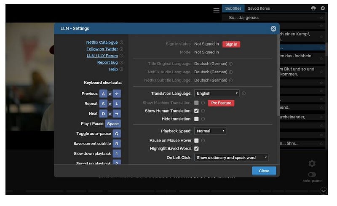This screenshot has width=337, height=206.
Task: Click the Q key for Toggle auto-pause
Action: point(117,134)
